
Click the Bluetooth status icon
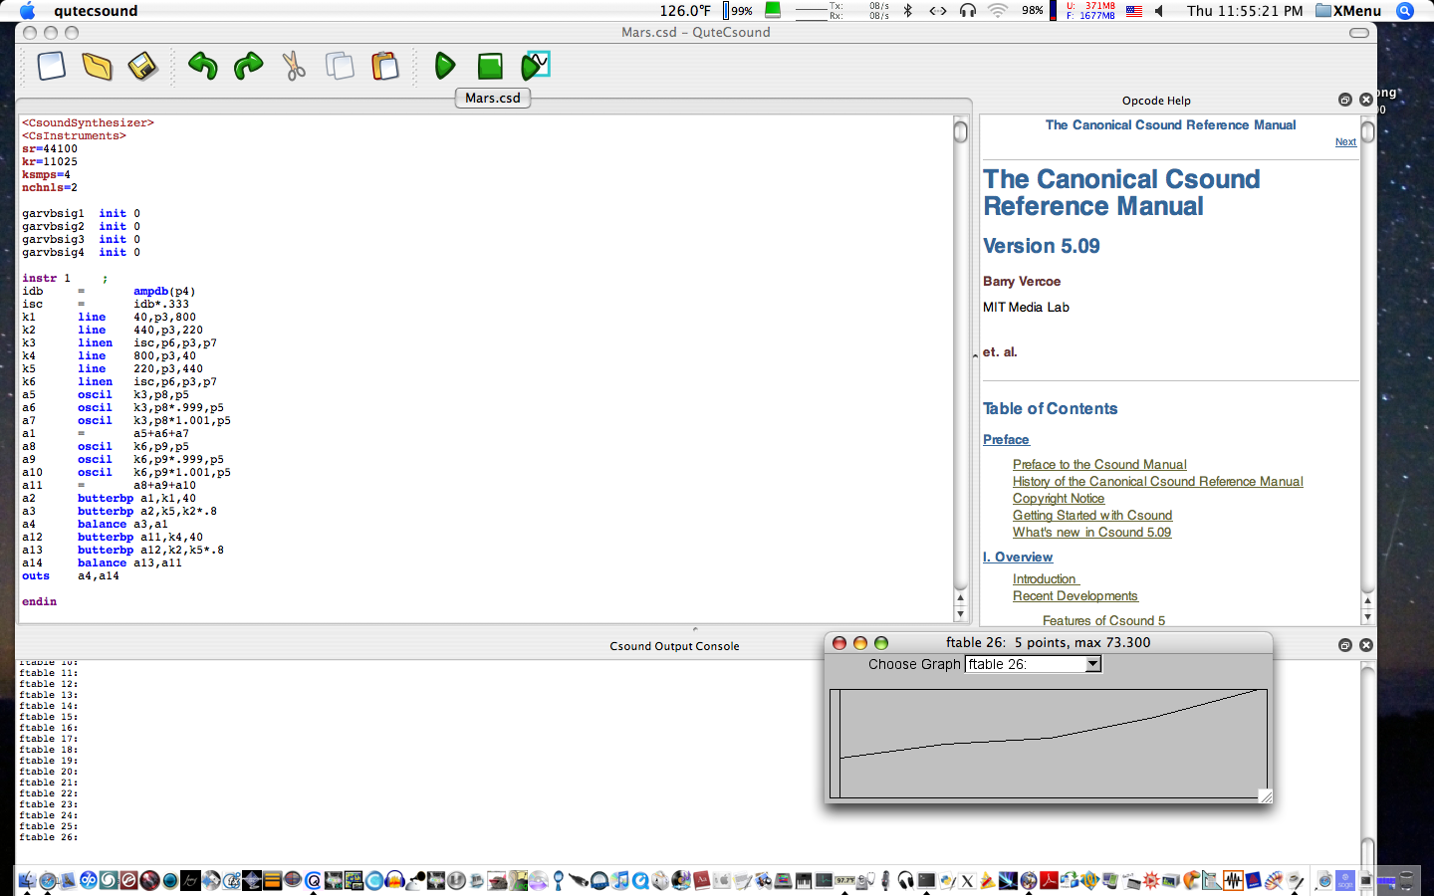(907, 11)
